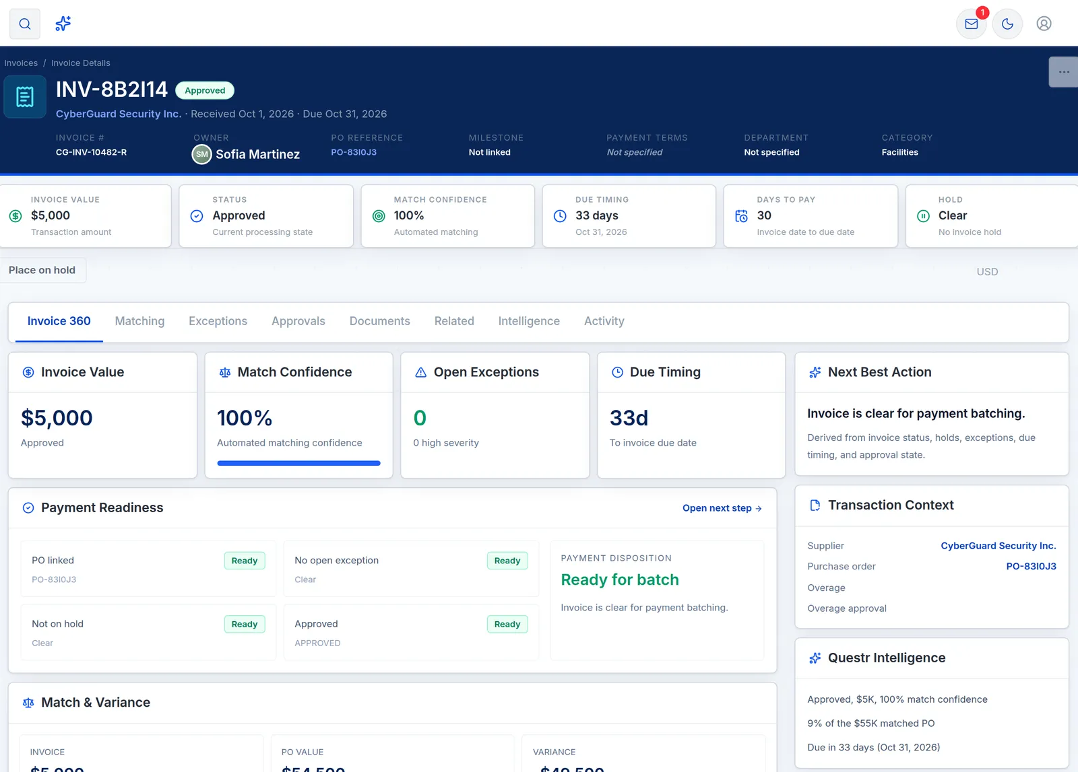Switch to the Matching tab
The height and width of the screenshot is (772, 1078).
coord(139,322)
